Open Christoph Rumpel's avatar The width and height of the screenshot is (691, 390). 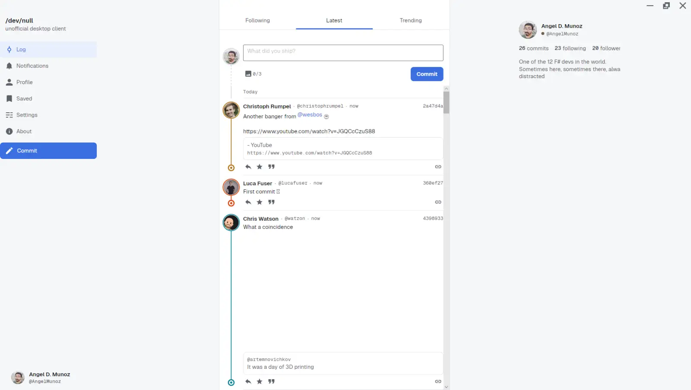click(x=231, y=110)
